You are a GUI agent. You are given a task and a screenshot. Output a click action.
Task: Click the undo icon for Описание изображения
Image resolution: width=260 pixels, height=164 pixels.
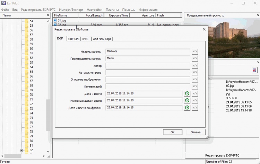point(195,80)
